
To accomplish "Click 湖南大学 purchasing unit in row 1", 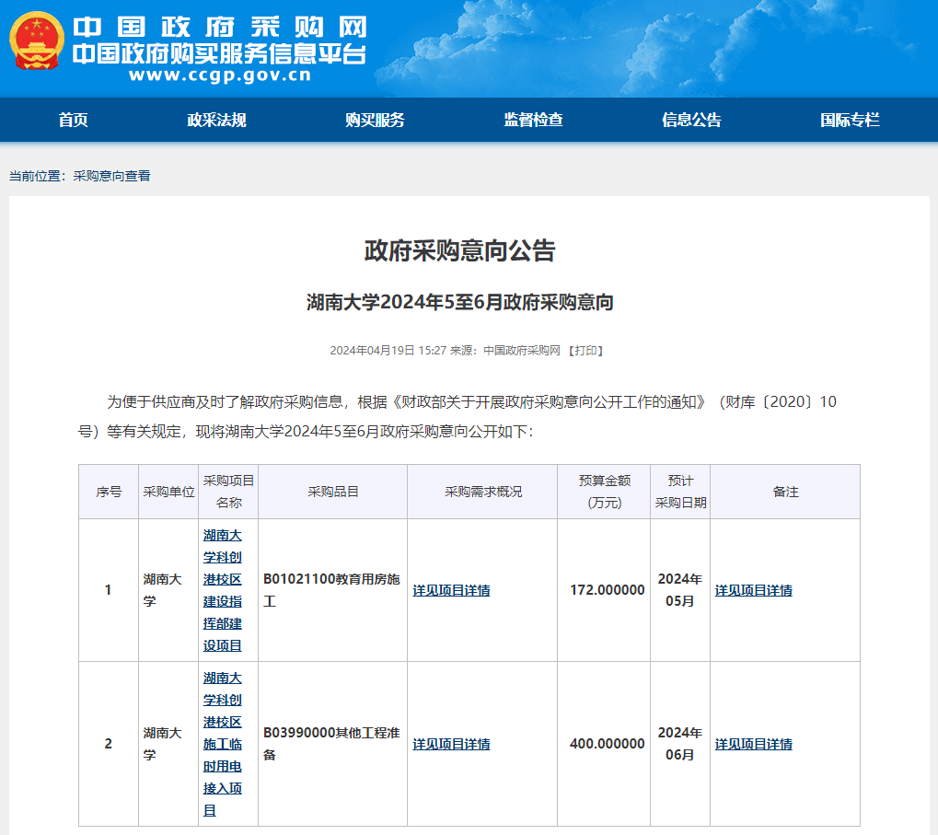I will pos(162,590).
